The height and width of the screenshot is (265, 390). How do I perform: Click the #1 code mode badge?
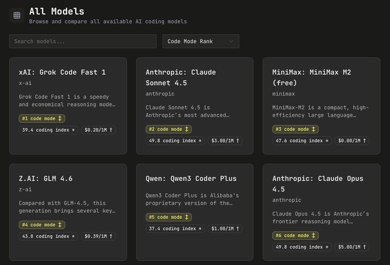[x=42, y=119]
